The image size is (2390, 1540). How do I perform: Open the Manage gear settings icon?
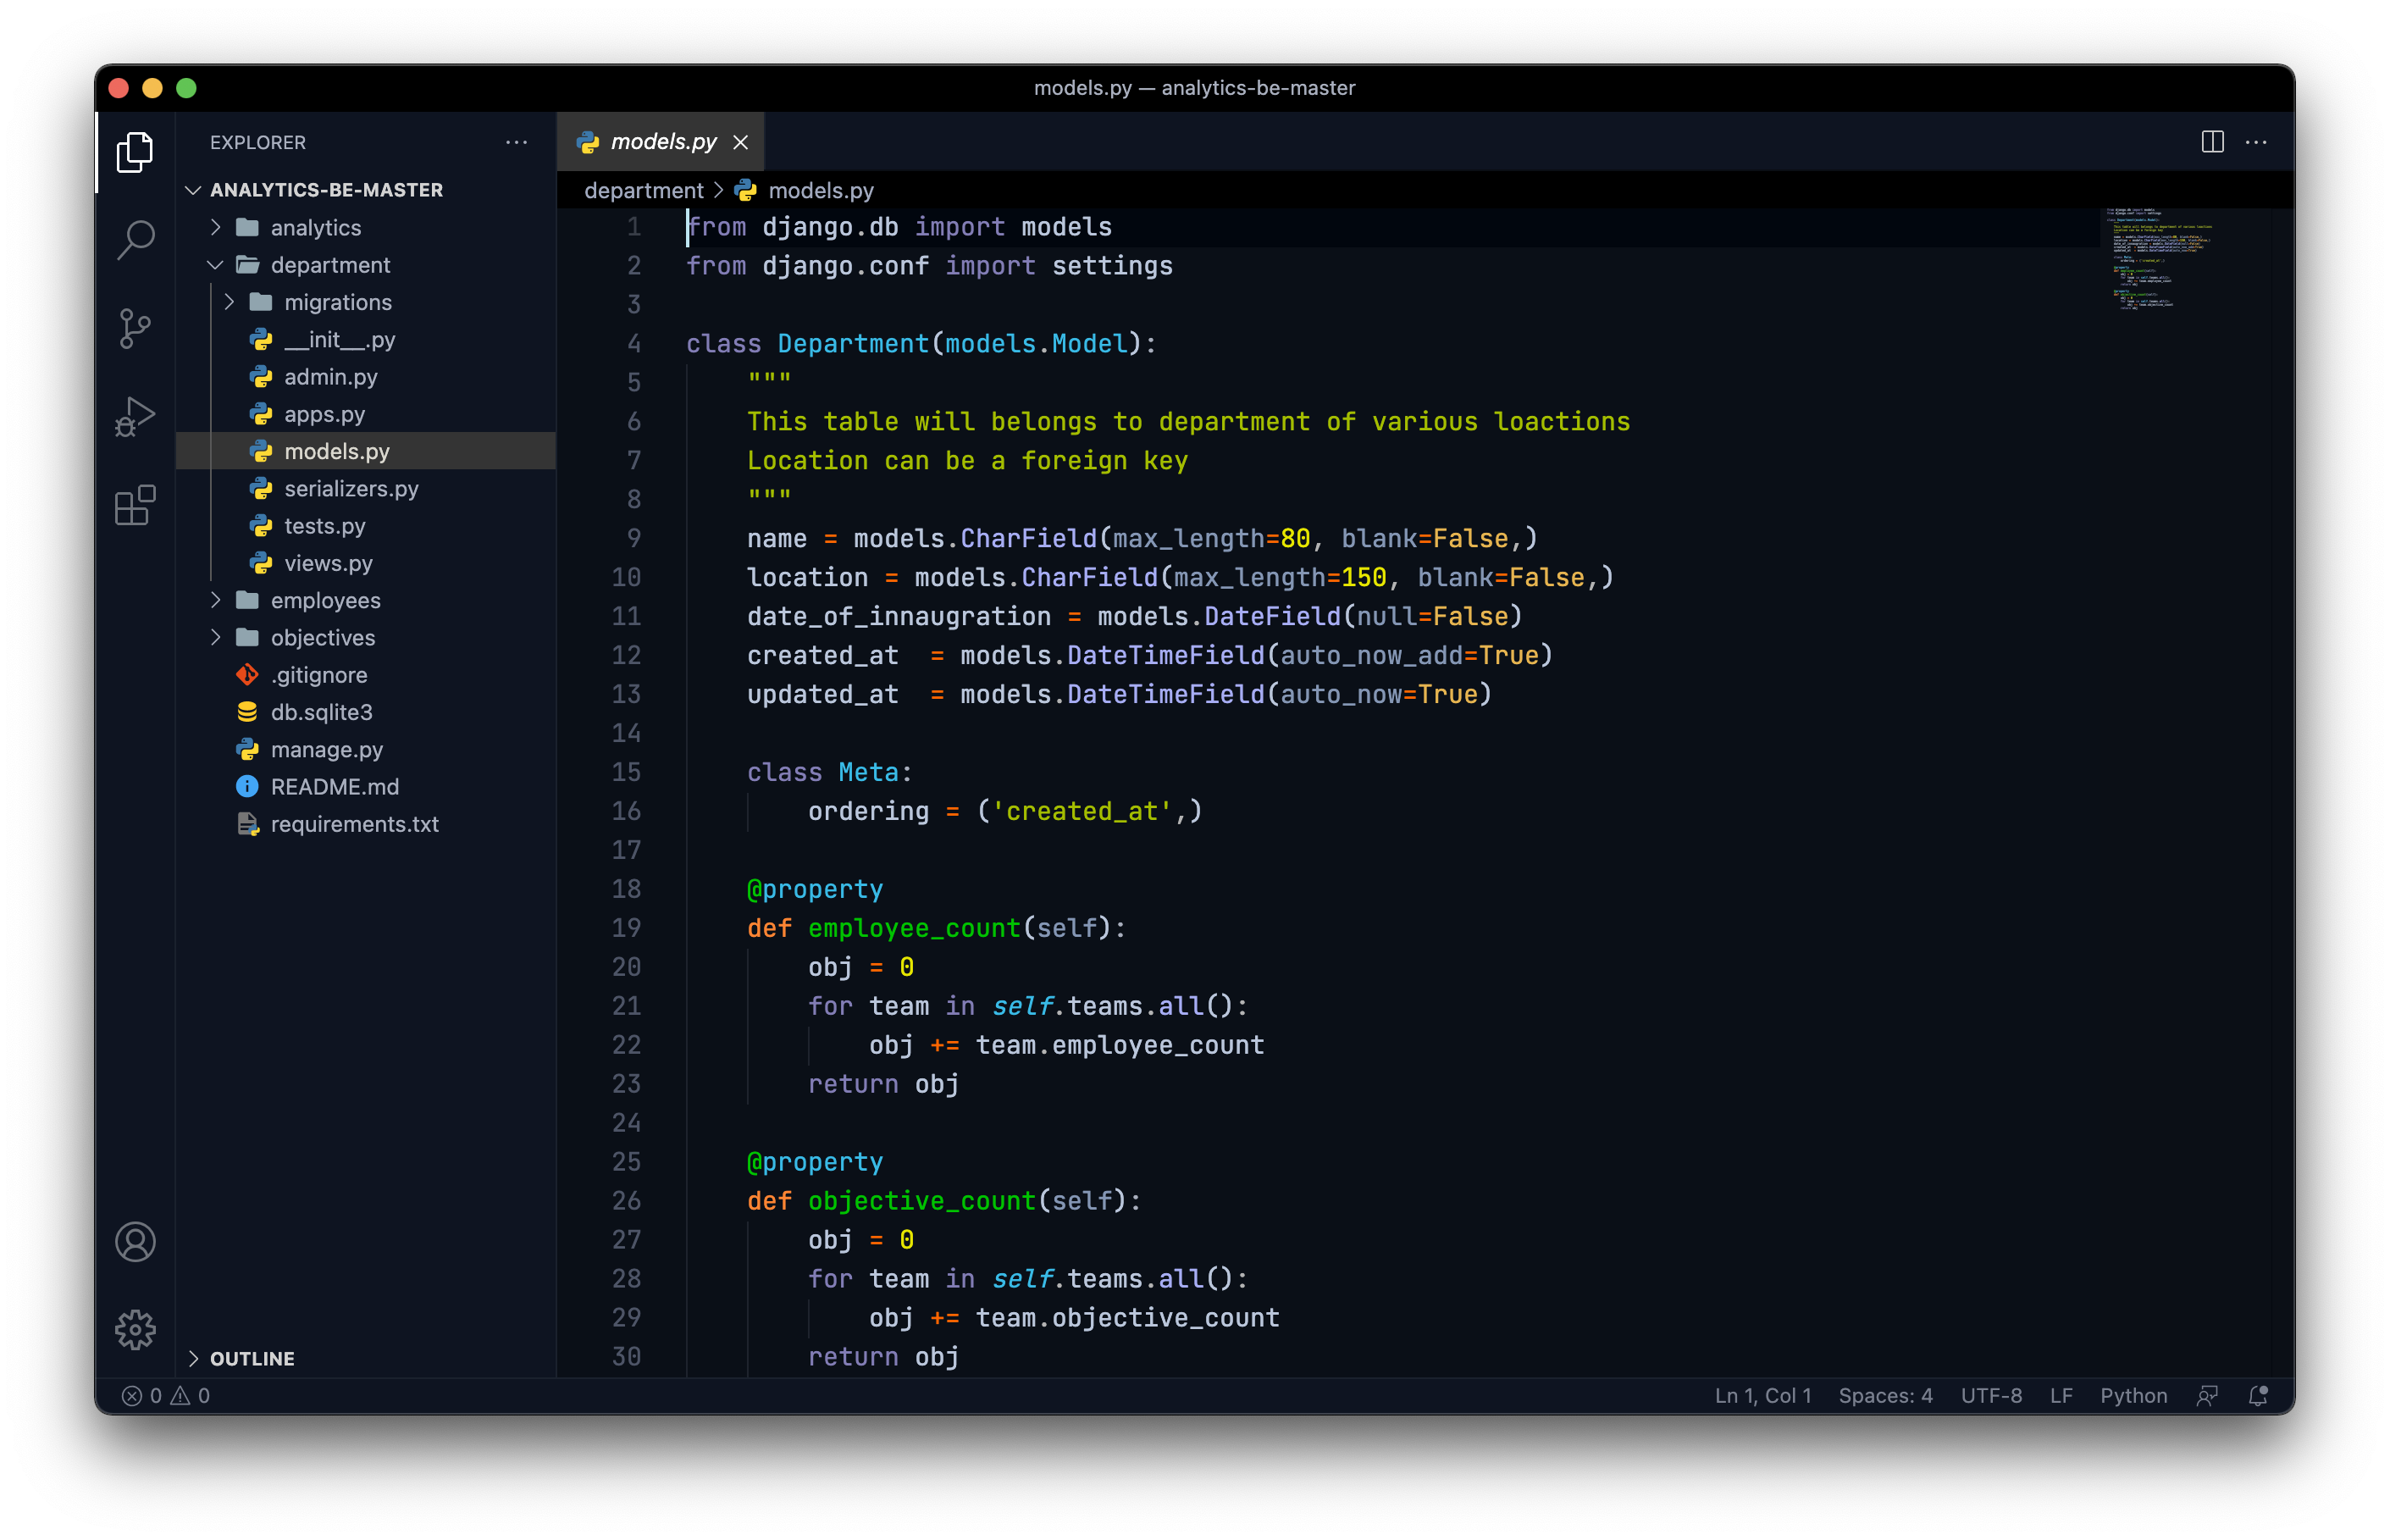(135, 1330)
